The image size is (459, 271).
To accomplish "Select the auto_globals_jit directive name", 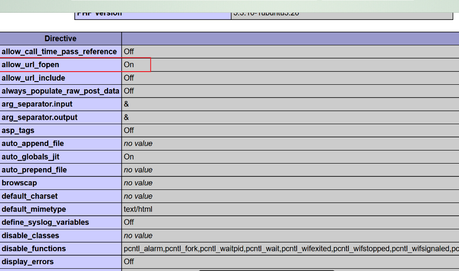I will click(x=30, y=157).
